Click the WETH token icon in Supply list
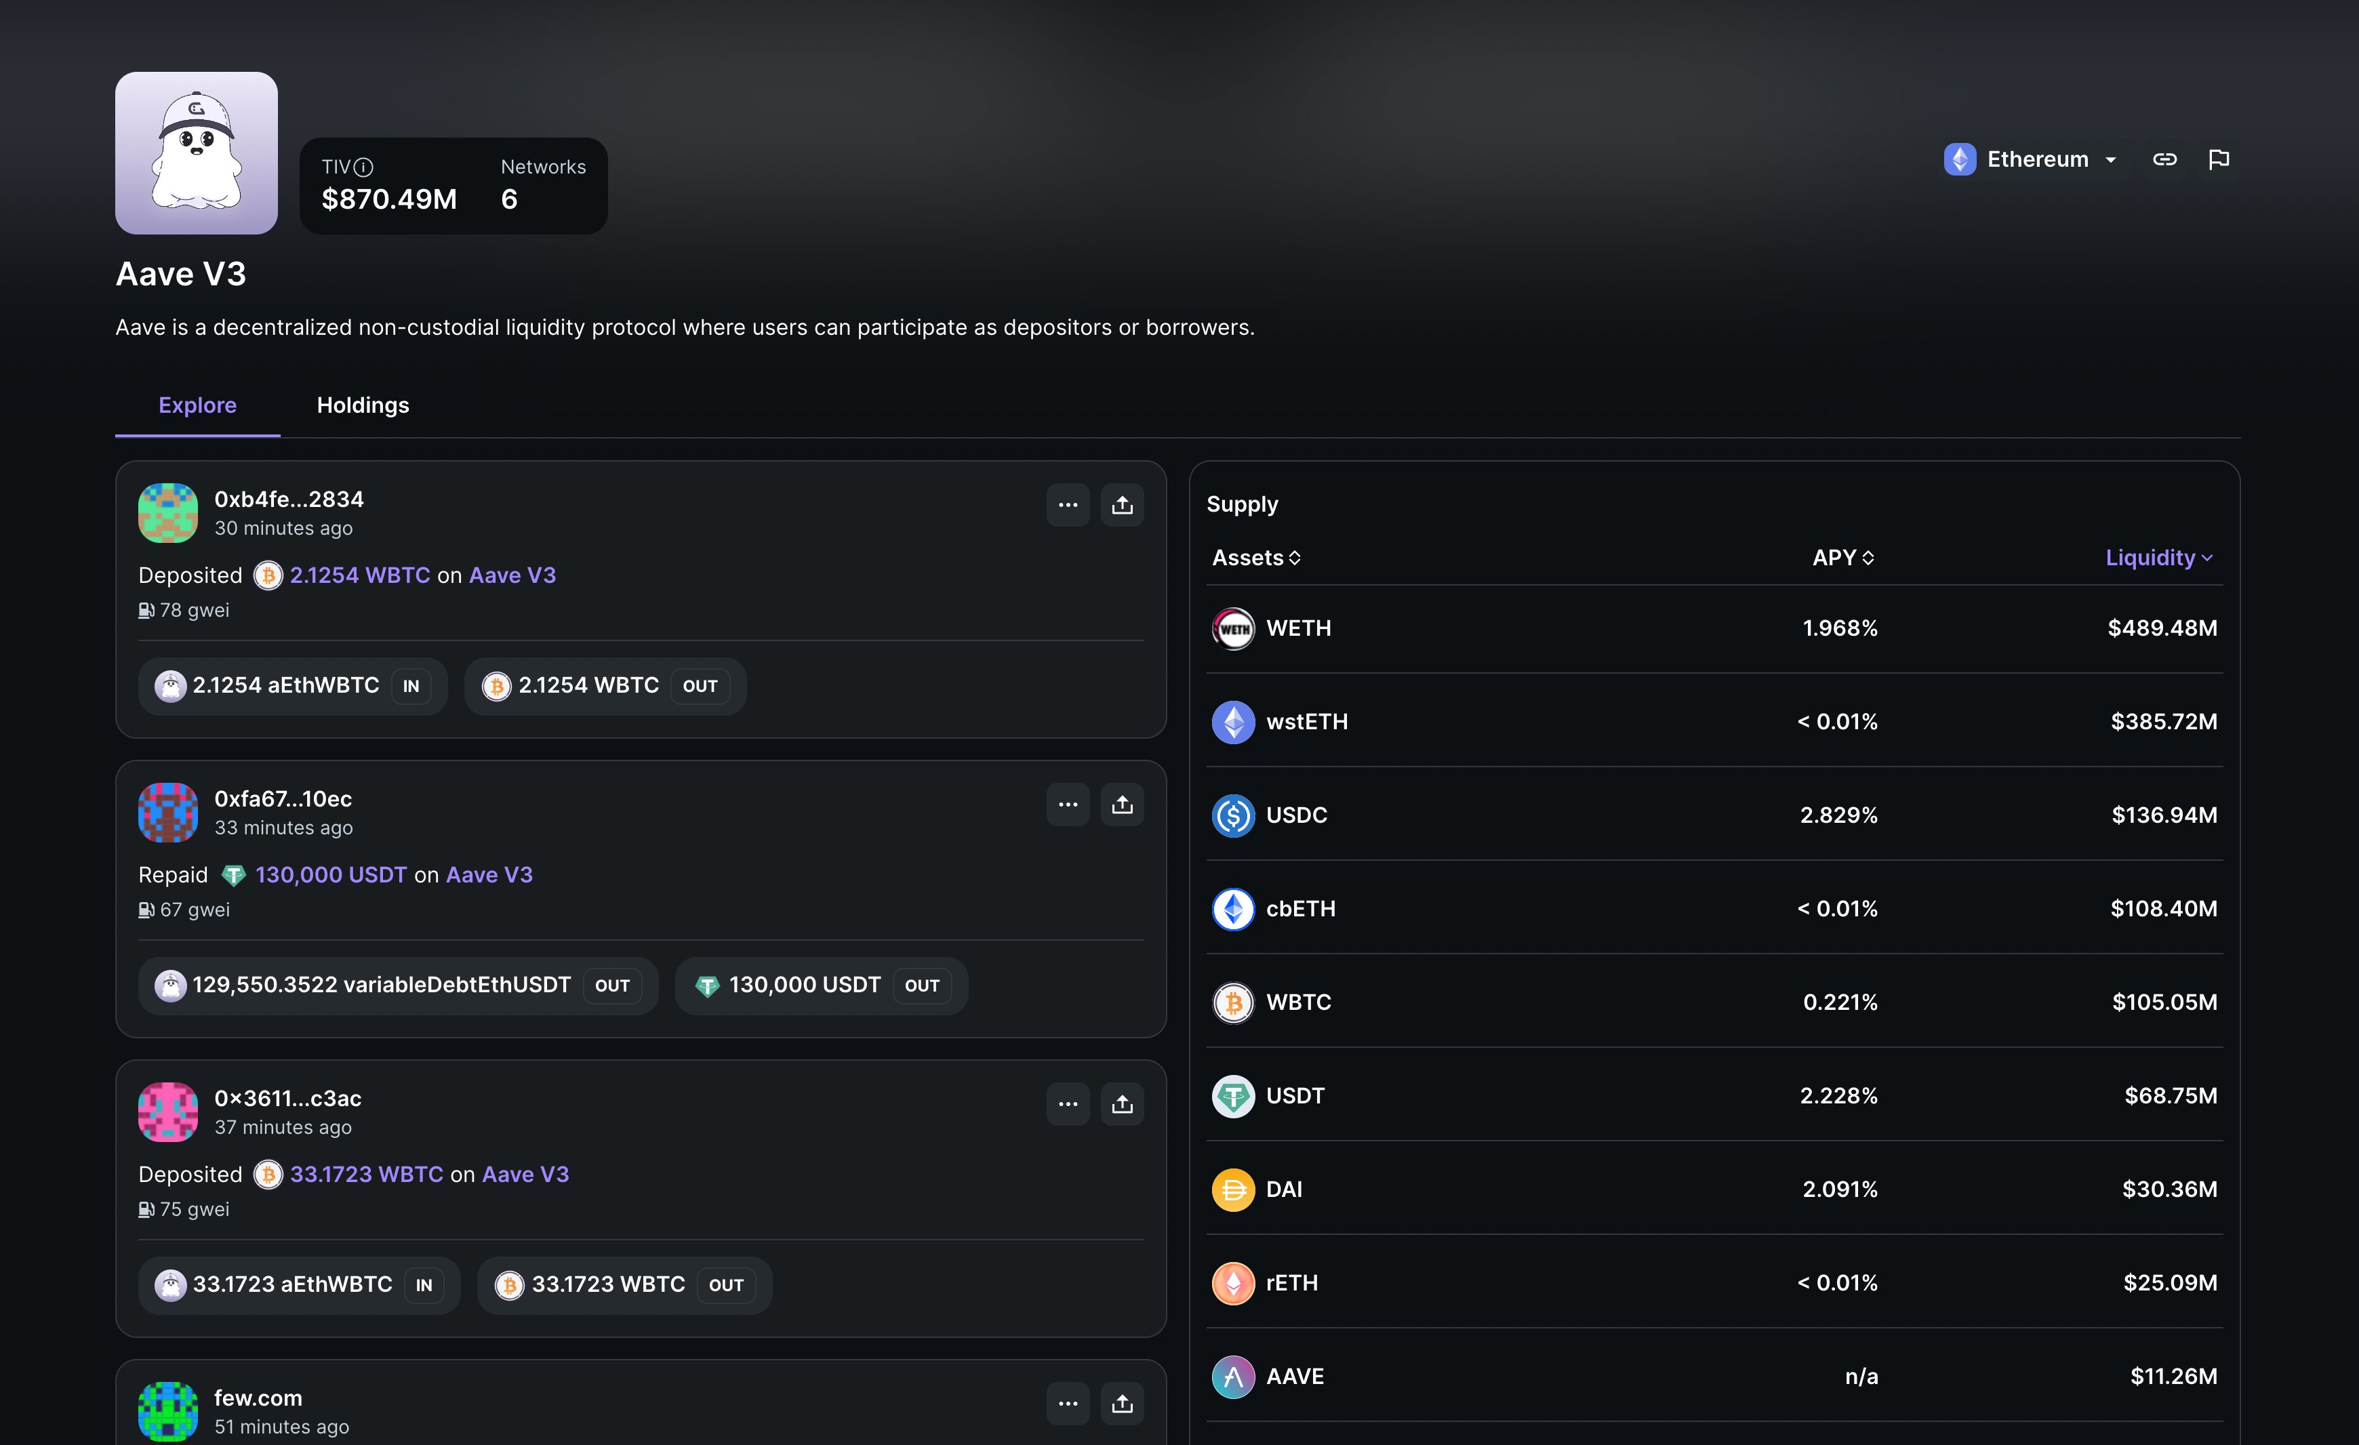 click(1234, 629)
